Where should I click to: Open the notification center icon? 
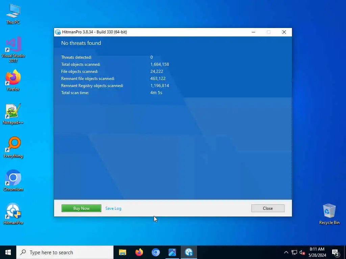click(x=336, y=253)
